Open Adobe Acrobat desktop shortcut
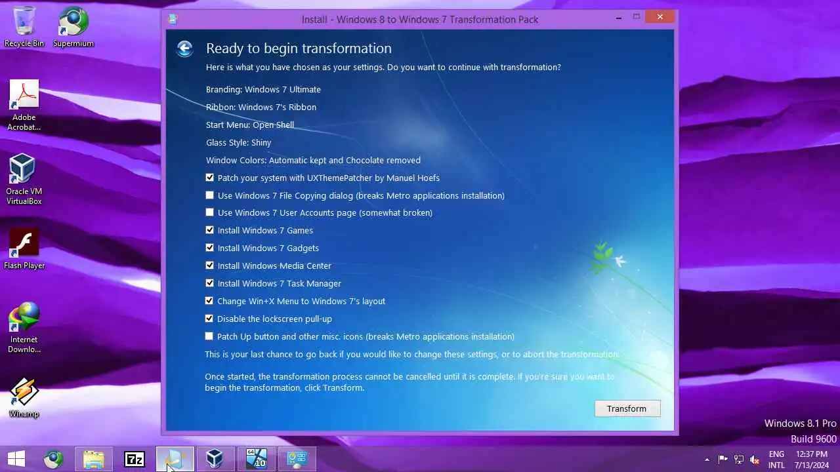 pyautogui.click(x=24, y=106)
